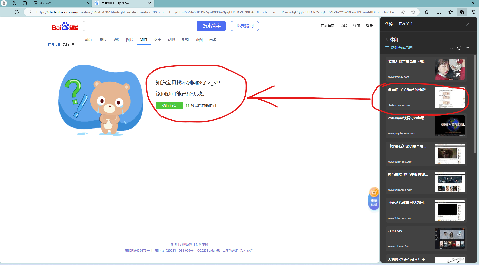Refresh the page with the reload icon

(17, 12)
